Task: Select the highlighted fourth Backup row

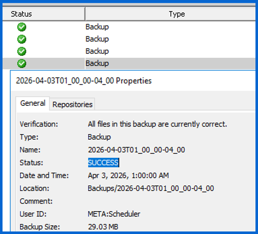Action: tap(129, 63)
